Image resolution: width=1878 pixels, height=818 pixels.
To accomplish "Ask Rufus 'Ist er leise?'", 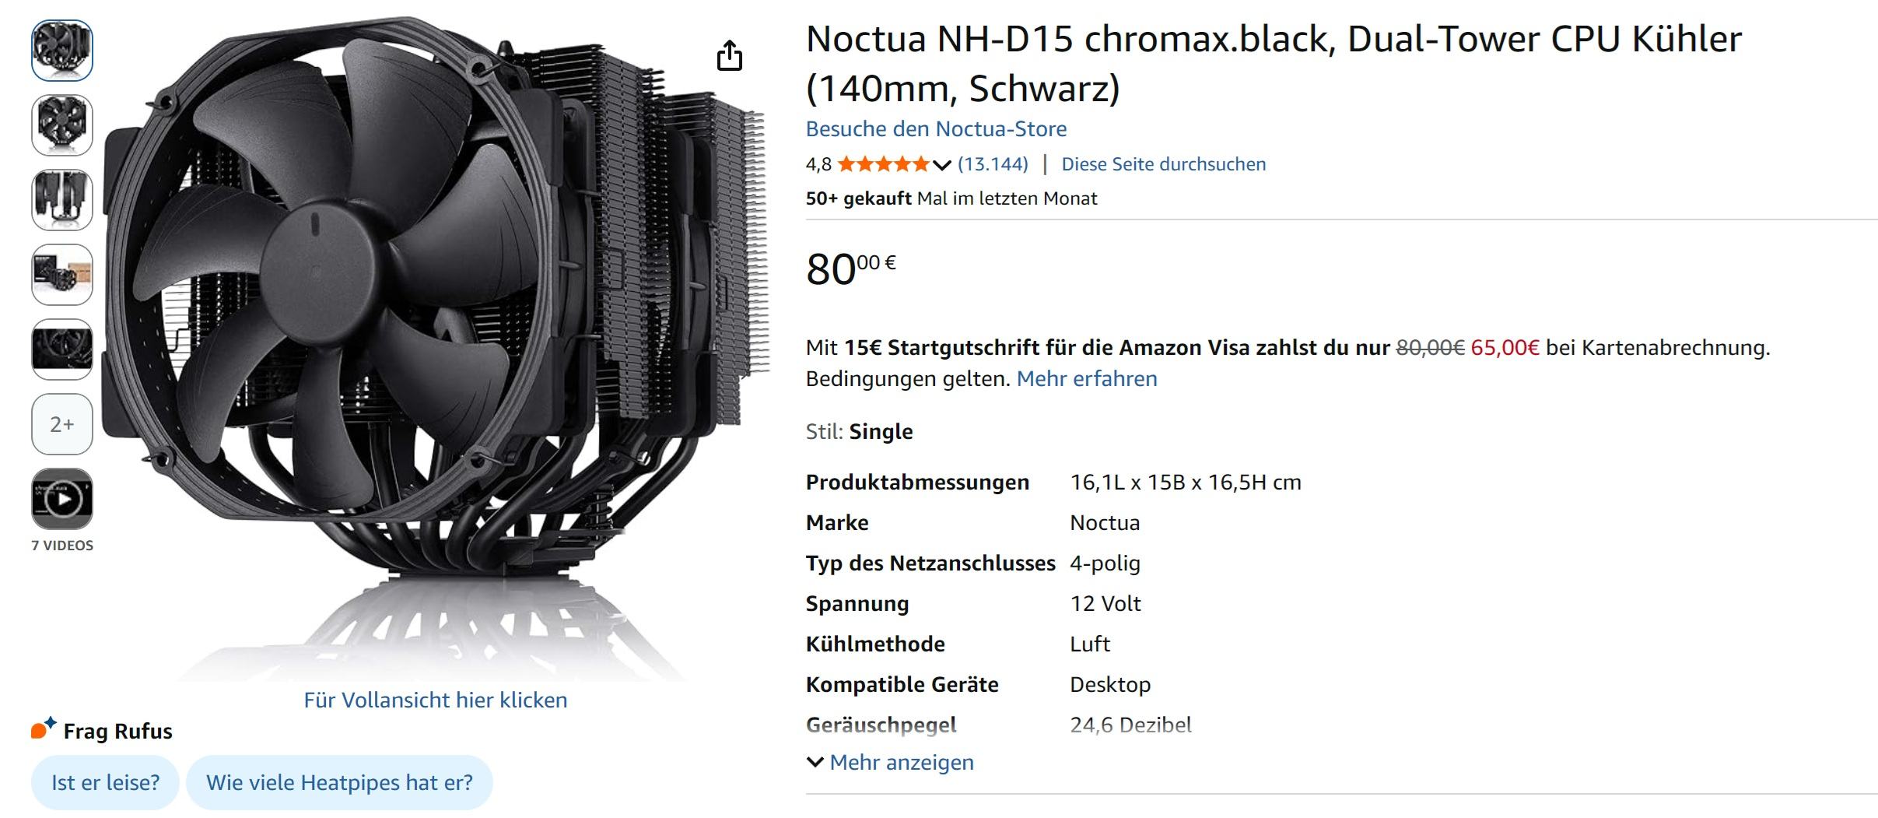I will 105,782.
